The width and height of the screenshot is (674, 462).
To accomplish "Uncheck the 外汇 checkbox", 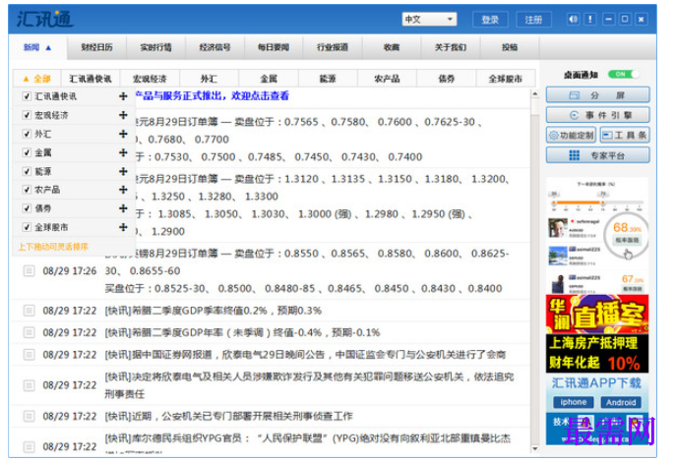I will (27, 134).
